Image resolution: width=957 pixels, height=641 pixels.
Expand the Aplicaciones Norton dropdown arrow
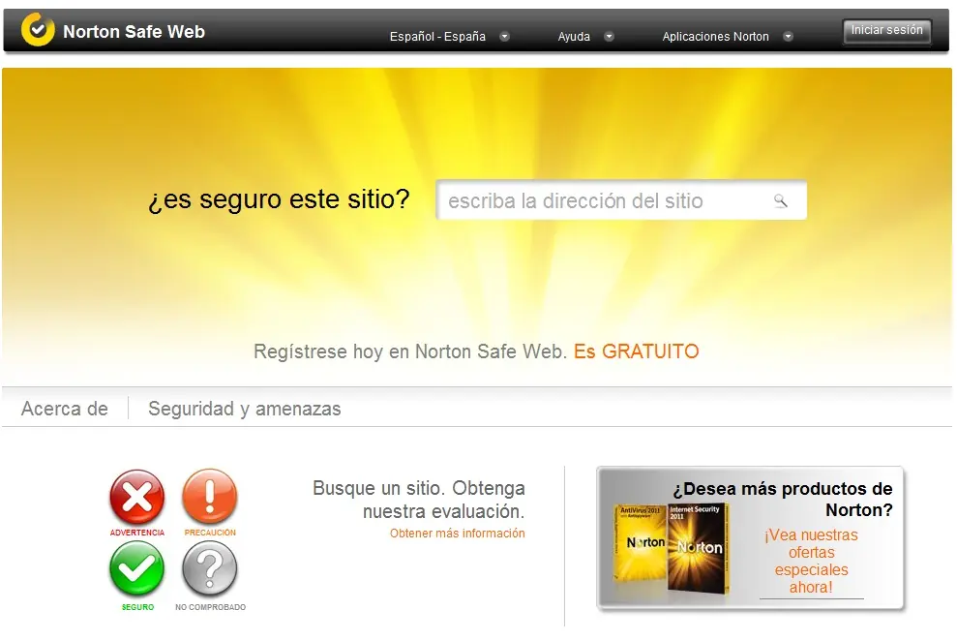(789, 37)
